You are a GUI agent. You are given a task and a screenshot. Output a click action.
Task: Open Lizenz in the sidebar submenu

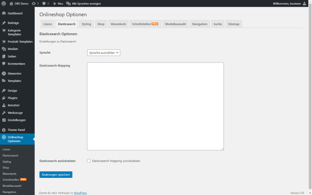tap(6, 149)
